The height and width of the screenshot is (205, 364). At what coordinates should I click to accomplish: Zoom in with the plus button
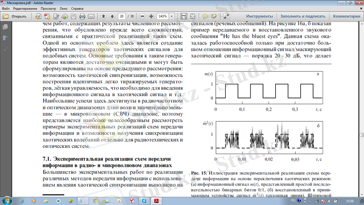[x=151, y=16]
